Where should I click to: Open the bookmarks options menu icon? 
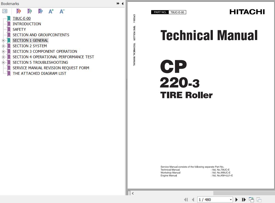pos(5,11)
